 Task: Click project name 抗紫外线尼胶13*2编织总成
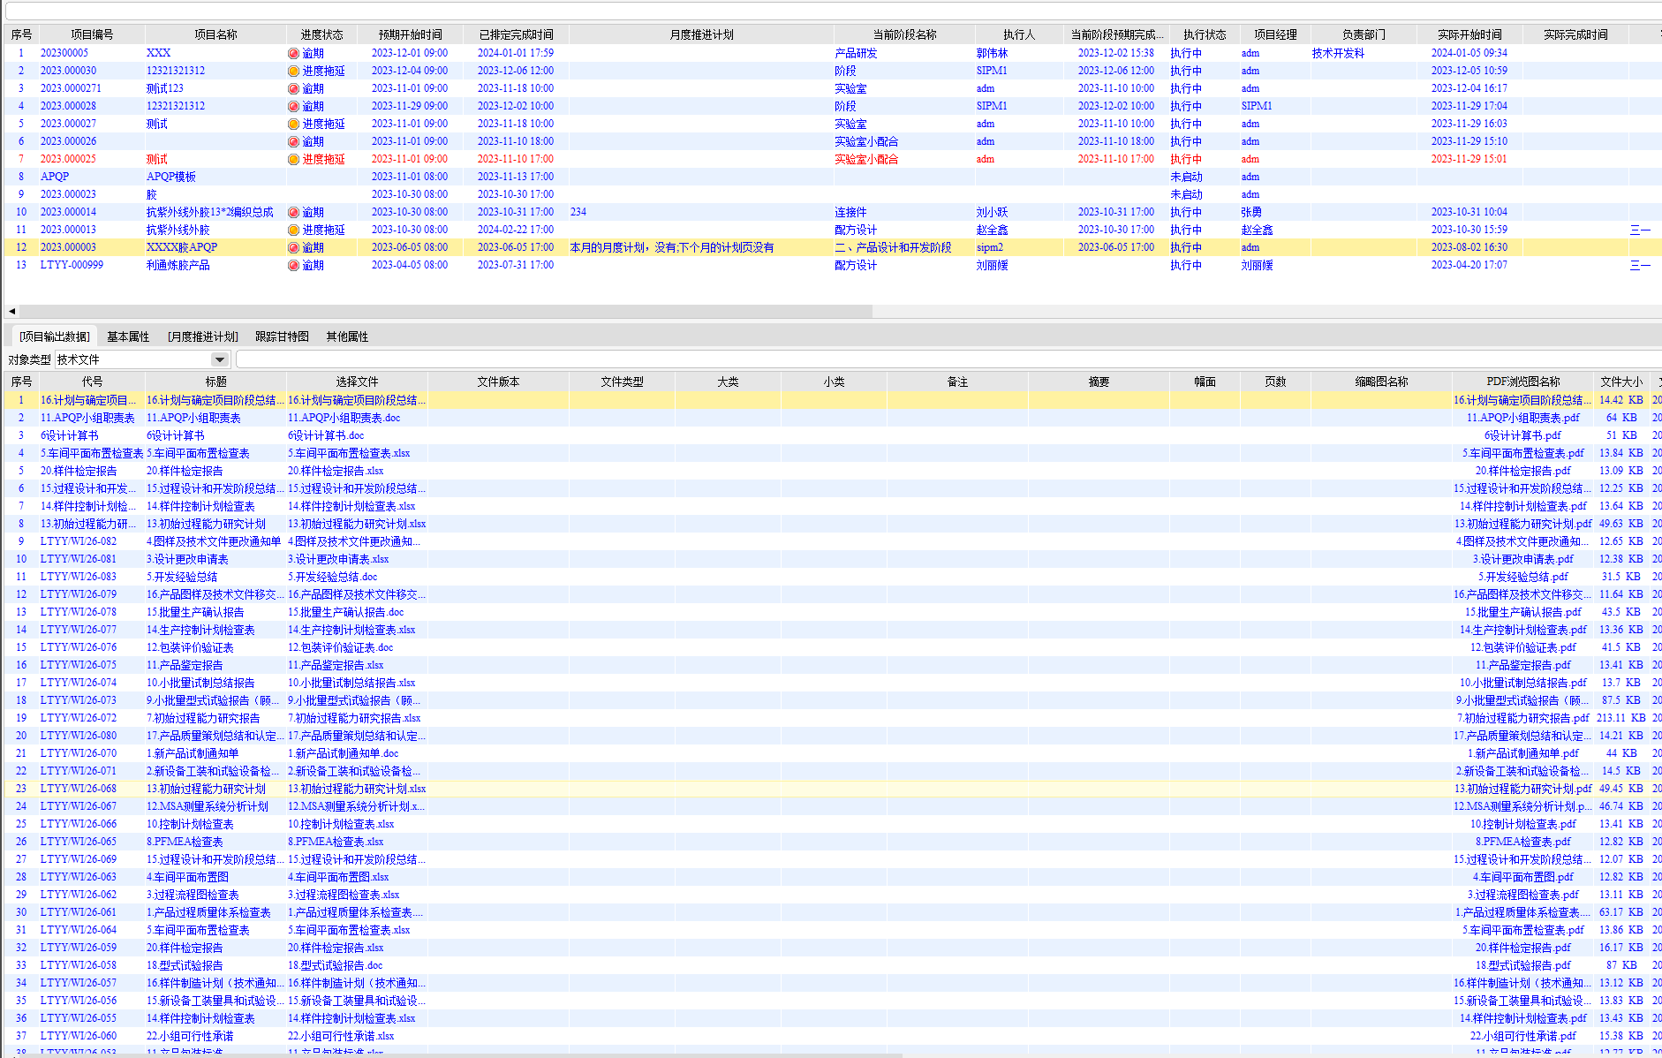[210, 212]
